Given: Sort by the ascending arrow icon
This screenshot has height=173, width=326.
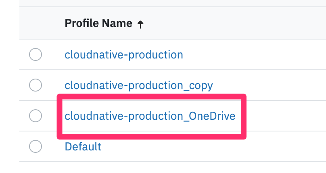Looking at the screenshot, I should (140, 24).
